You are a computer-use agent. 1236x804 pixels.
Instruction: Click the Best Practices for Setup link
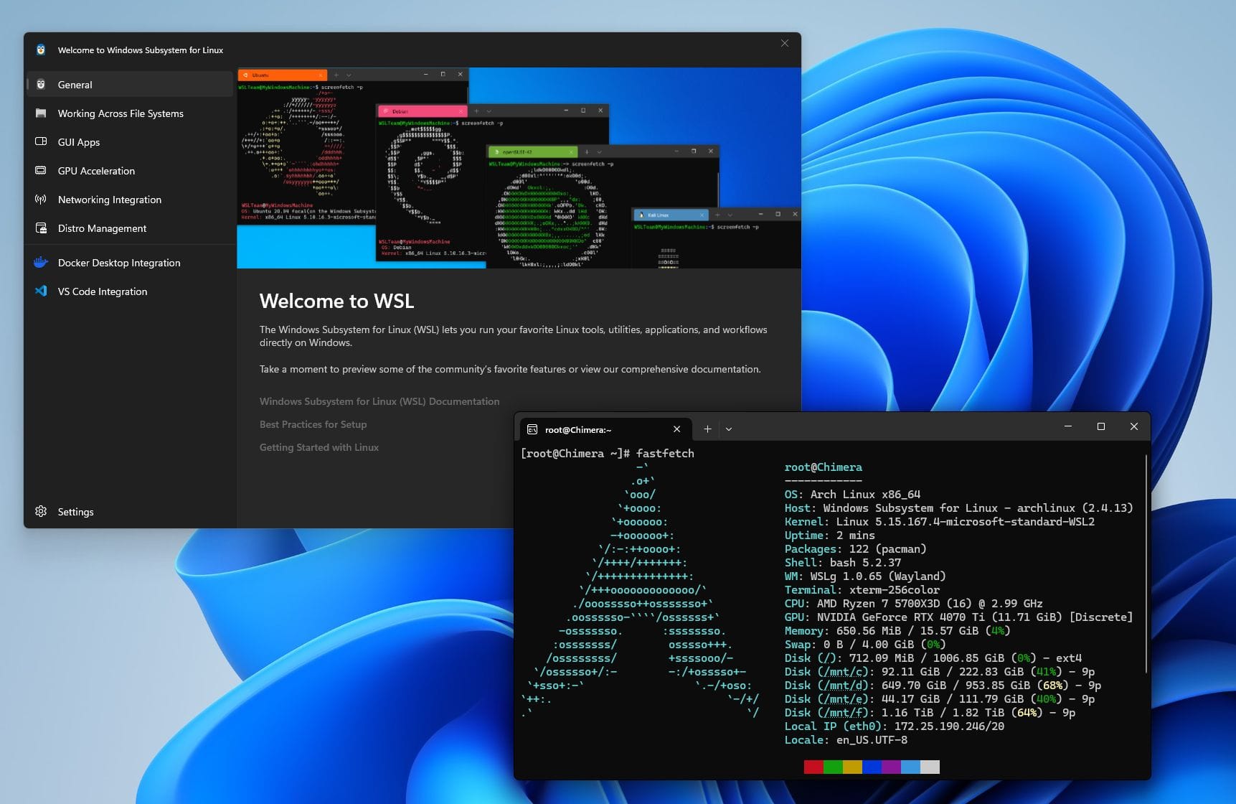[313, 424]
